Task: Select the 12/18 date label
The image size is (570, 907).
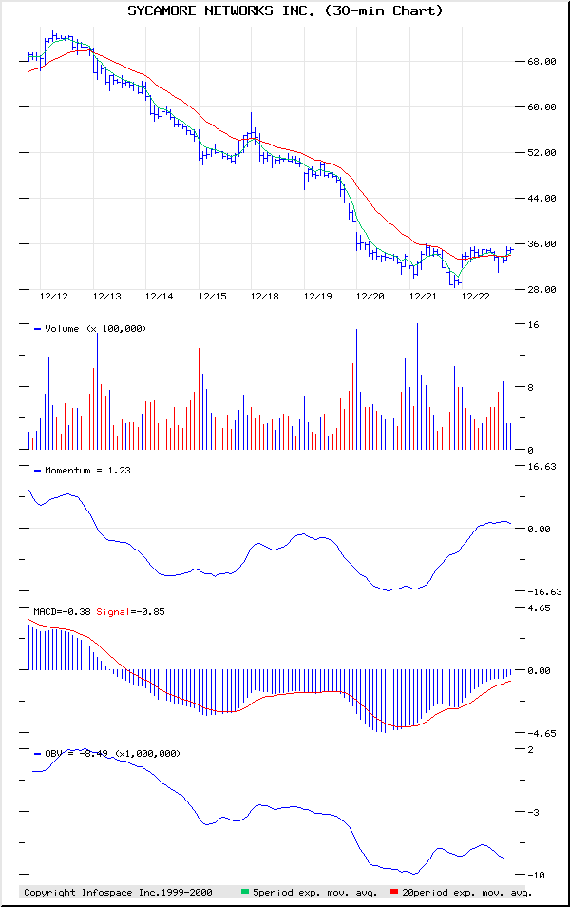Action: pyautogui.click(x=264, y=297)
